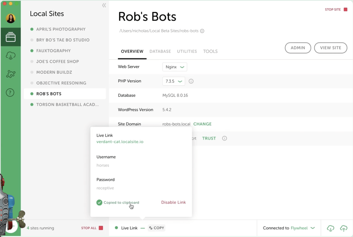Open the Connect cloud icon in sidebar
The width and height of the screenshot is (353, 237).
[11, 56]
